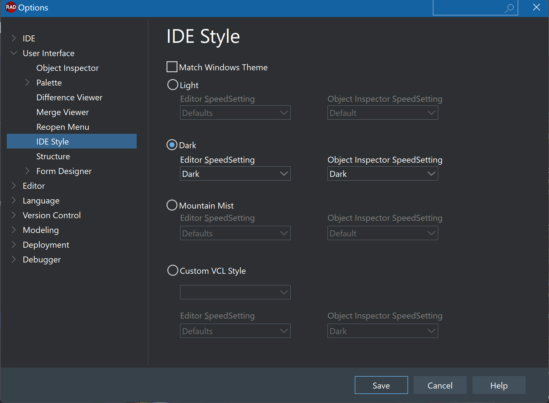Choose the Mountain Mist radio button
Screen dimensions: 549x403
172,205
